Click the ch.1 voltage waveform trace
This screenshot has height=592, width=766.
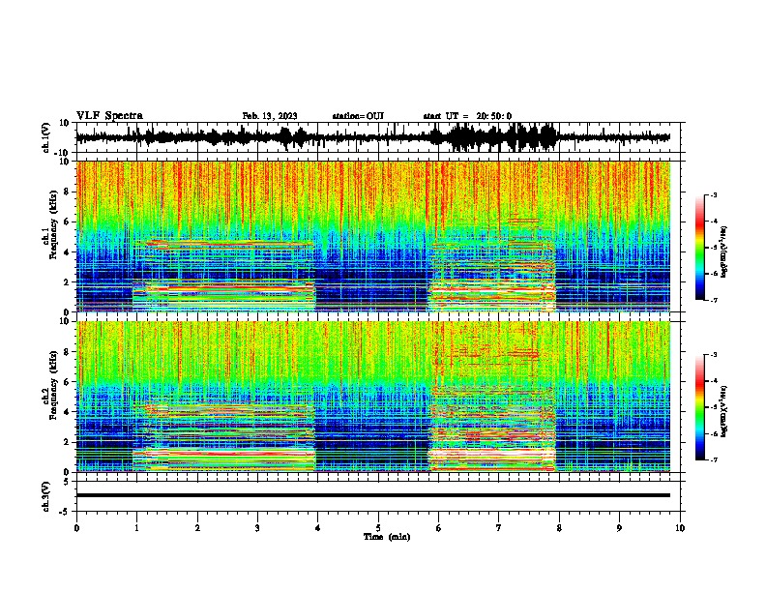pos(373,137)
